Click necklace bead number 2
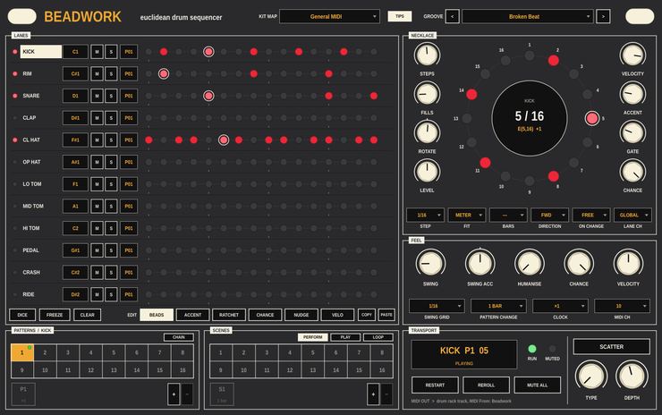Image resolution: width=662 pixels, height=415 pixels. point(553,60)
